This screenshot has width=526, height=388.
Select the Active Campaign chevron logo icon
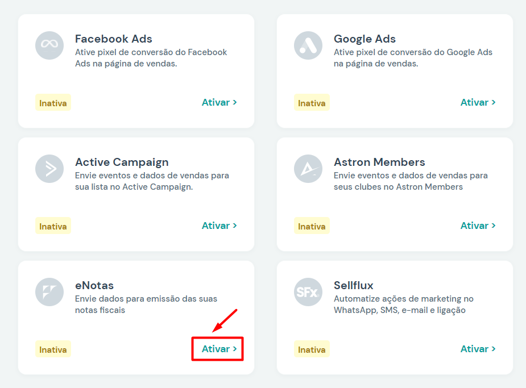(49, 169)
